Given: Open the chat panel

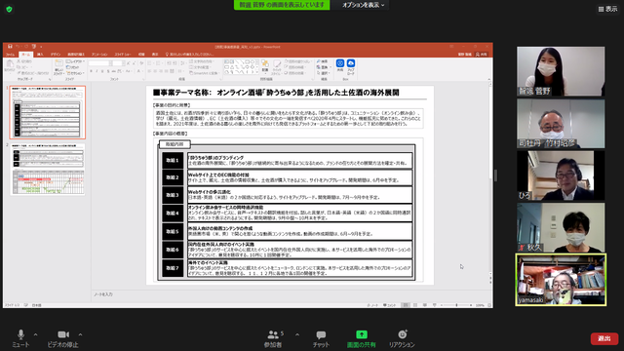Looking at the screenshot, I should pyautogui.click(x=321, y=338).
